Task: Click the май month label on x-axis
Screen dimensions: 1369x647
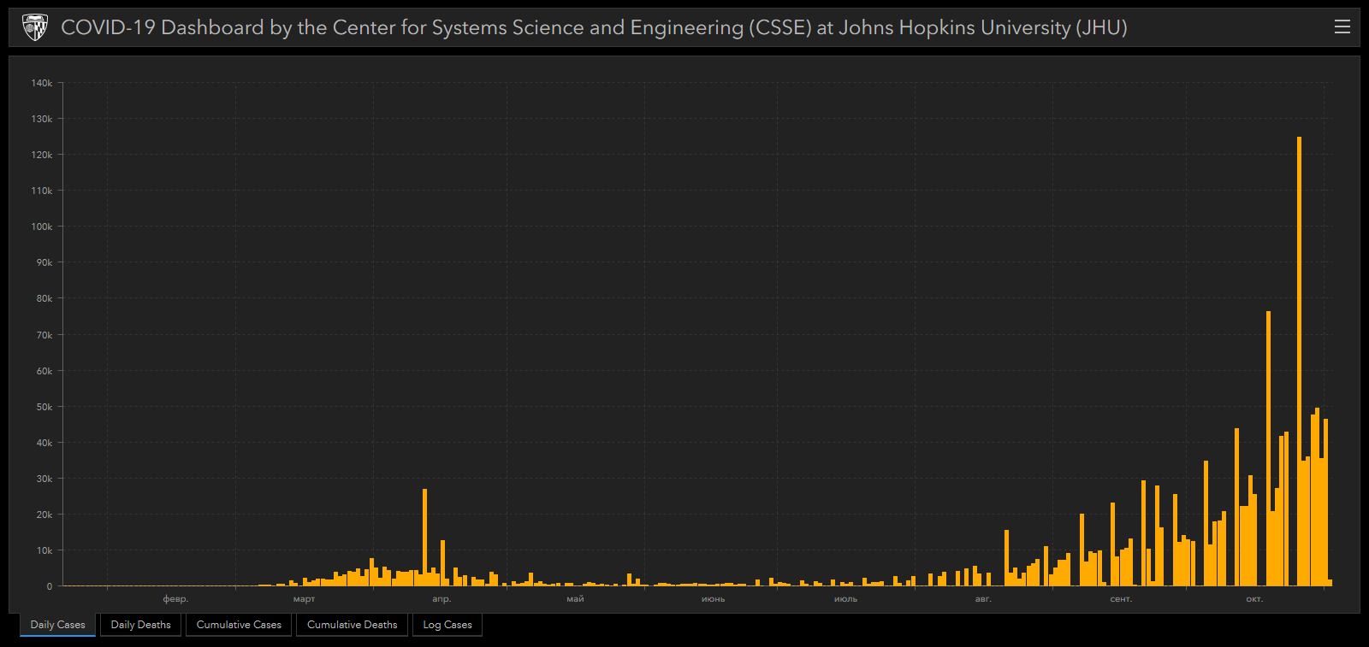Action: point(575,599)
